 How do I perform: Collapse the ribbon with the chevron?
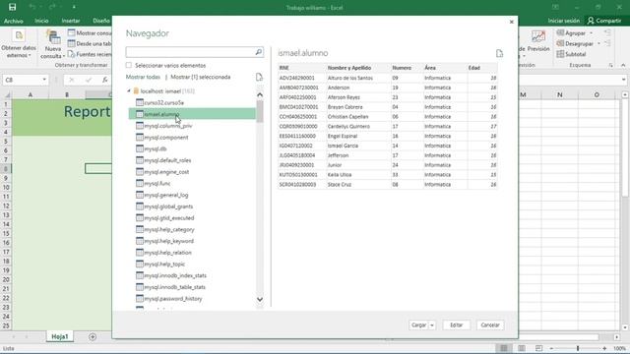pos(623,65)
